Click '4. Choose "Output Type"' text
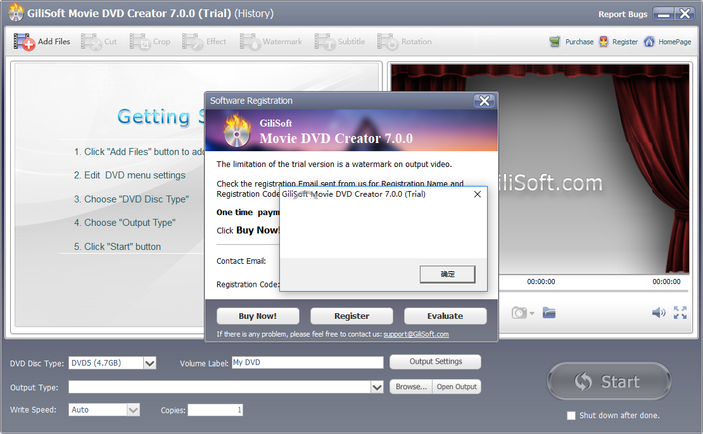Image resolution: width=703 pixels, height=434 pixels. (125, 223)
